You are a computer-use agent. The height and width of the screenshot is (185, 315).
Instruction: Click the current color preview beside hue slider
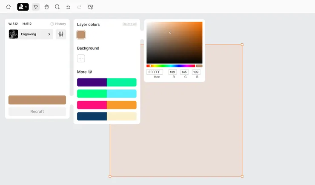199,66
